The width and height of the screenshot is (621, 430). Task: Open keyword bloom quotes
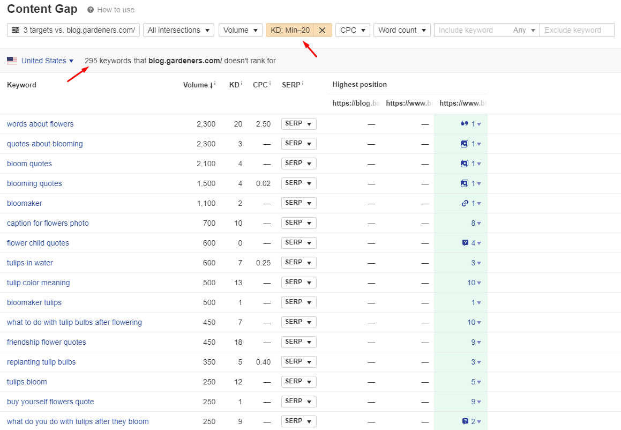[29, 164]
